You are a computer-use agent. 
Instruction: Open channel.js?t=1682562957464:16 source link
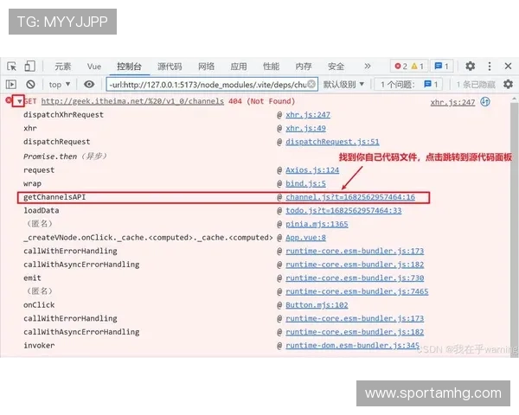tap(350, 197)
